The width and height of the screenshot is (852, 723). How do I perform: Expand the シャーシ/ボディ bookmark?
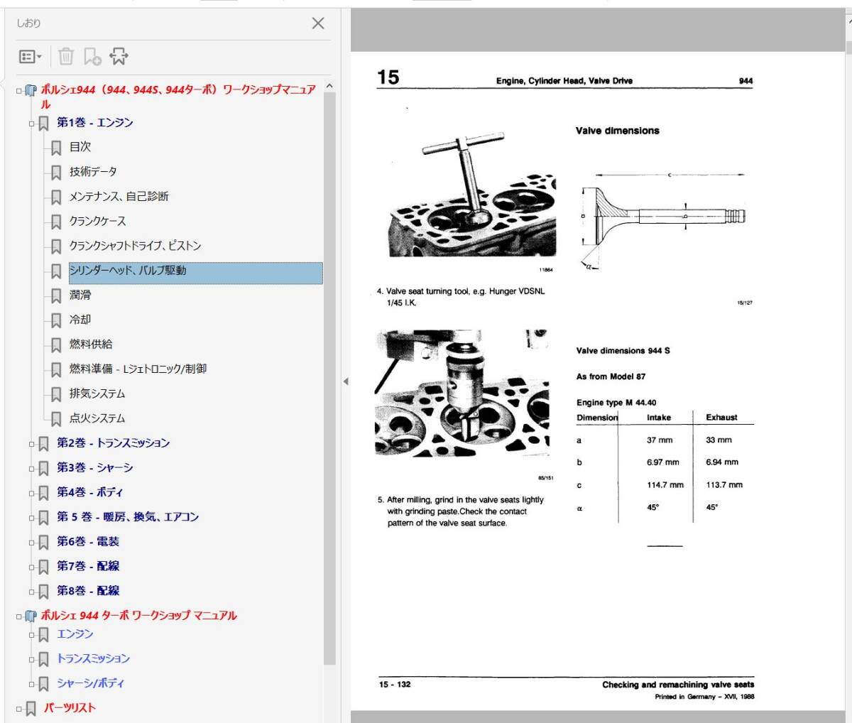click(x=31, y=684)
